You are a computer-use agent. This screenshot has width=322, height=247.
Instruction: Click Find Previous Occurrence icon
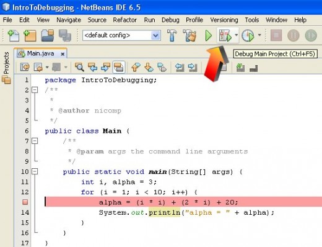(92, 67)
